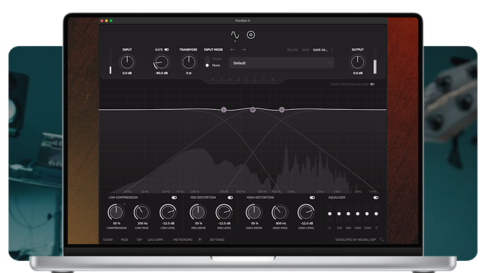The image size is (486, 273).
Task: Click the input level meter
Action: (111, 61)
